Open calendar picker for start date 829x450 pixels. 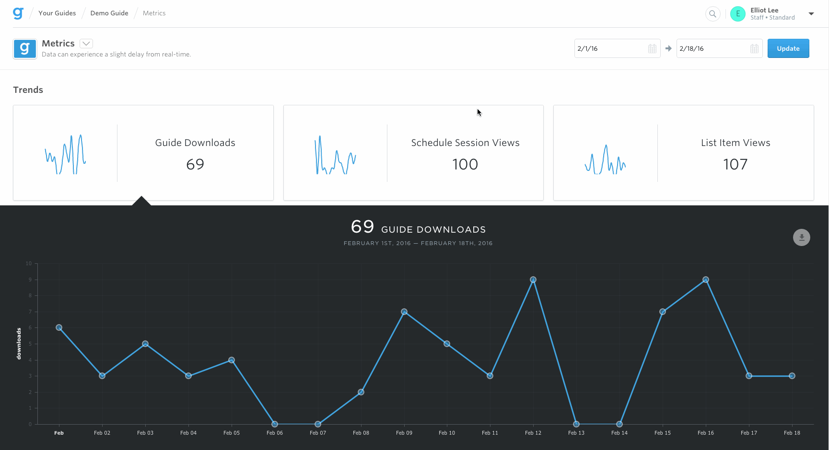[652, 49]
